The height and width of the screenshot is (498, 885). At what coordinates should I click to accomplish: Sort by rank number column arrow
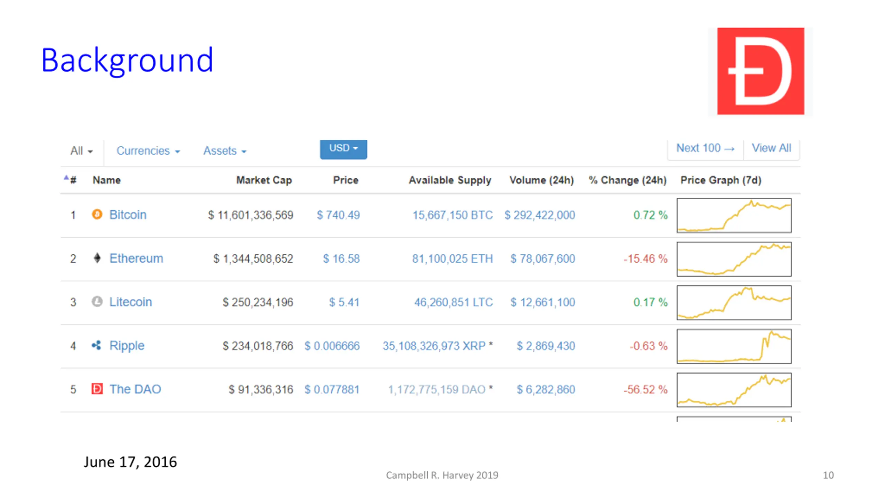[x=66, y=178]
